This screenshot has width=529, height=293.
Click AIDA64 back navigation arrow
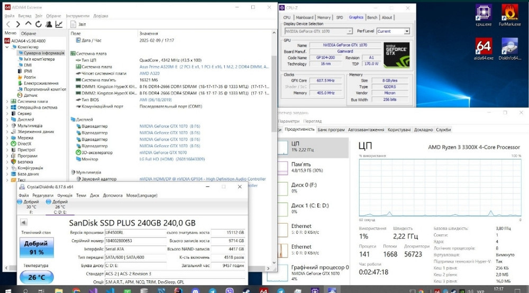click(x=8, y=24)
